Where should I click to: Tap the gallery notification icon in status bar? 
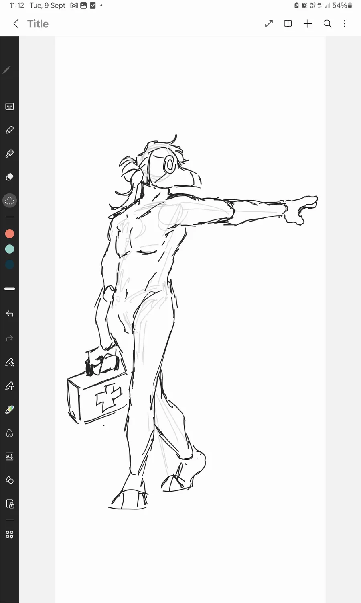83,6
